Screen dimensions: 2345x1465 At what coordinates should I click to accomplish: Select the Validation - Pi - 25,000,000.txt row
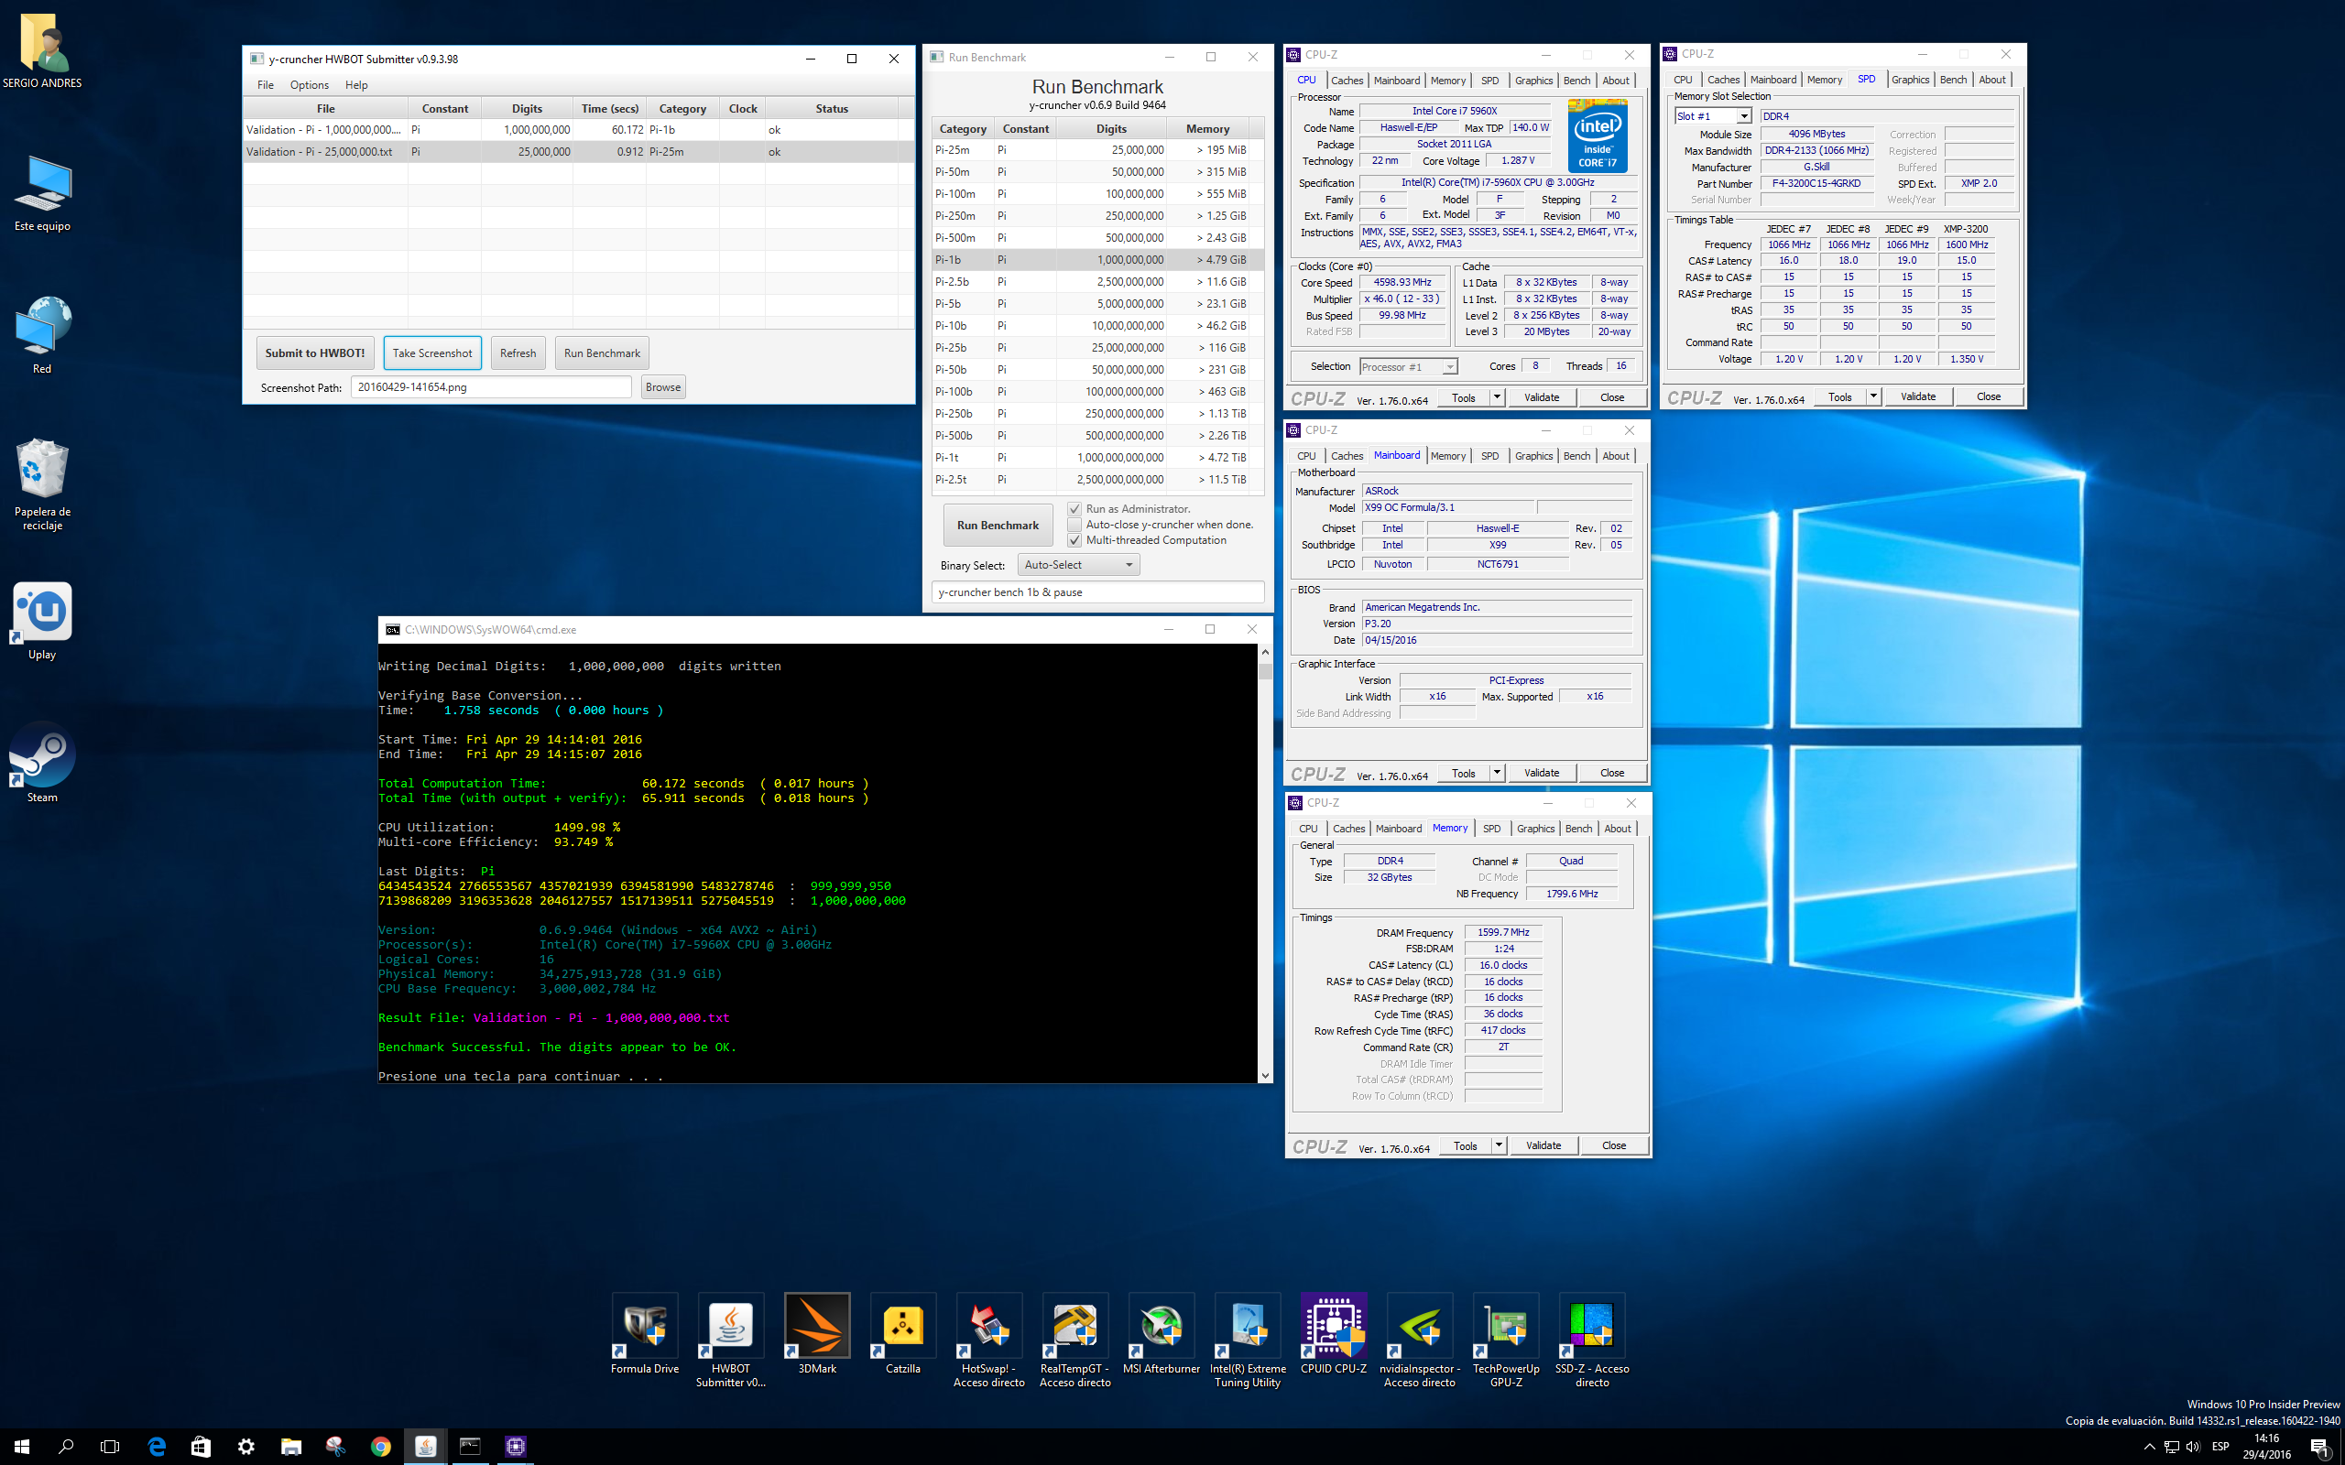(577, 151)
